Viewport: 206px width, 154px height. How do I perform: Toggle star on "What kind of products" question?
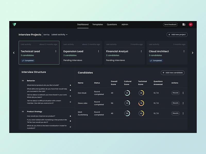tap(70, 85)
